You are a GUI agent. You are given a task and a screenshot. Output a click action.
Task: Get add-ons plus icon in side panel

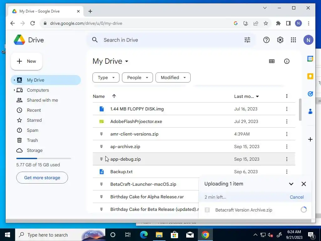[310, 139]
